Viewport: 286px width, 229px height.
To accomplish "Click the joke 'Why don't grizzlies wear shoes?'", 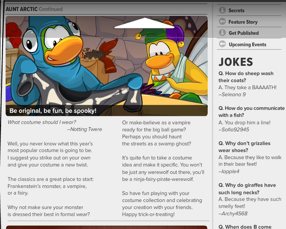I will [245, 147].
